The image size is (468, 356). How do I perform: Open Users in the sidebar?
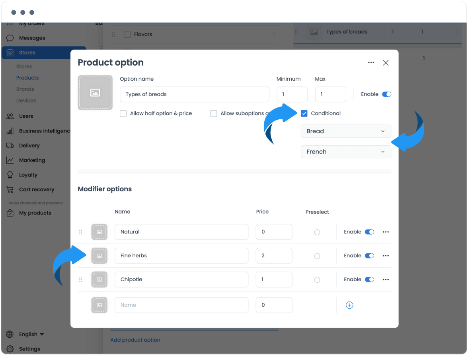(26, 117)
